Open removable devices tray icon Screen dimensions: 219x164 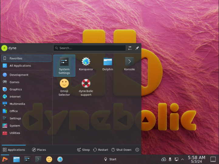(x=170, y=159)
